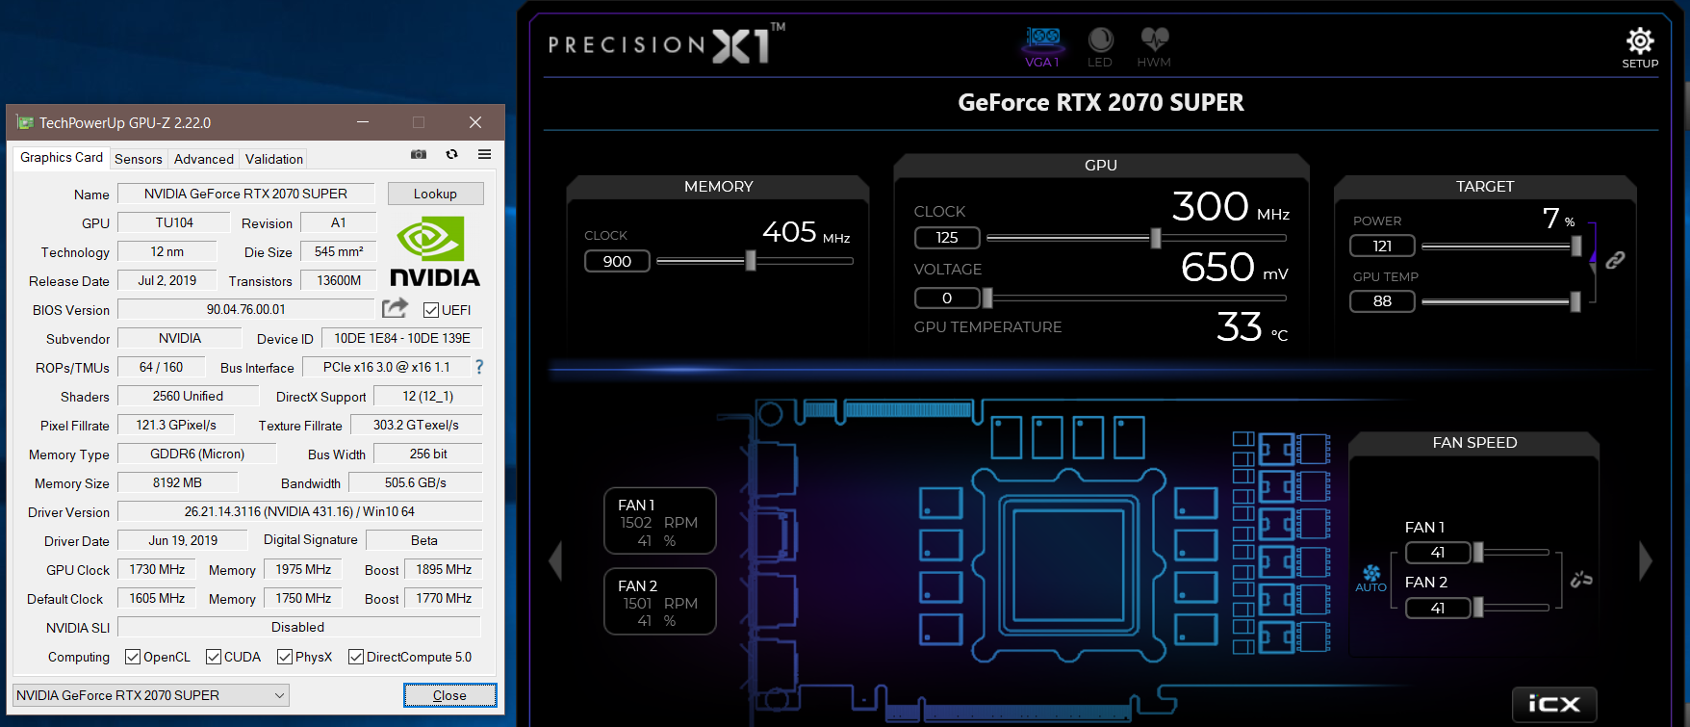Open the HWM hardware monitor icon
1690x727 pixels.
point(1154,47)
